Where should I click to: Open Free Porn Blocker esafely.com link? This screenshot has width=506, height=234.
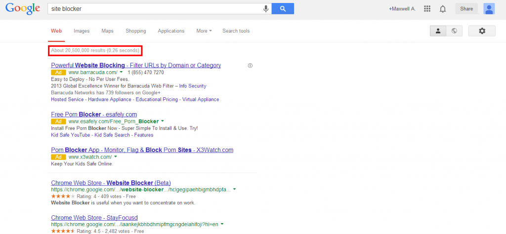(x=94, y=115)
